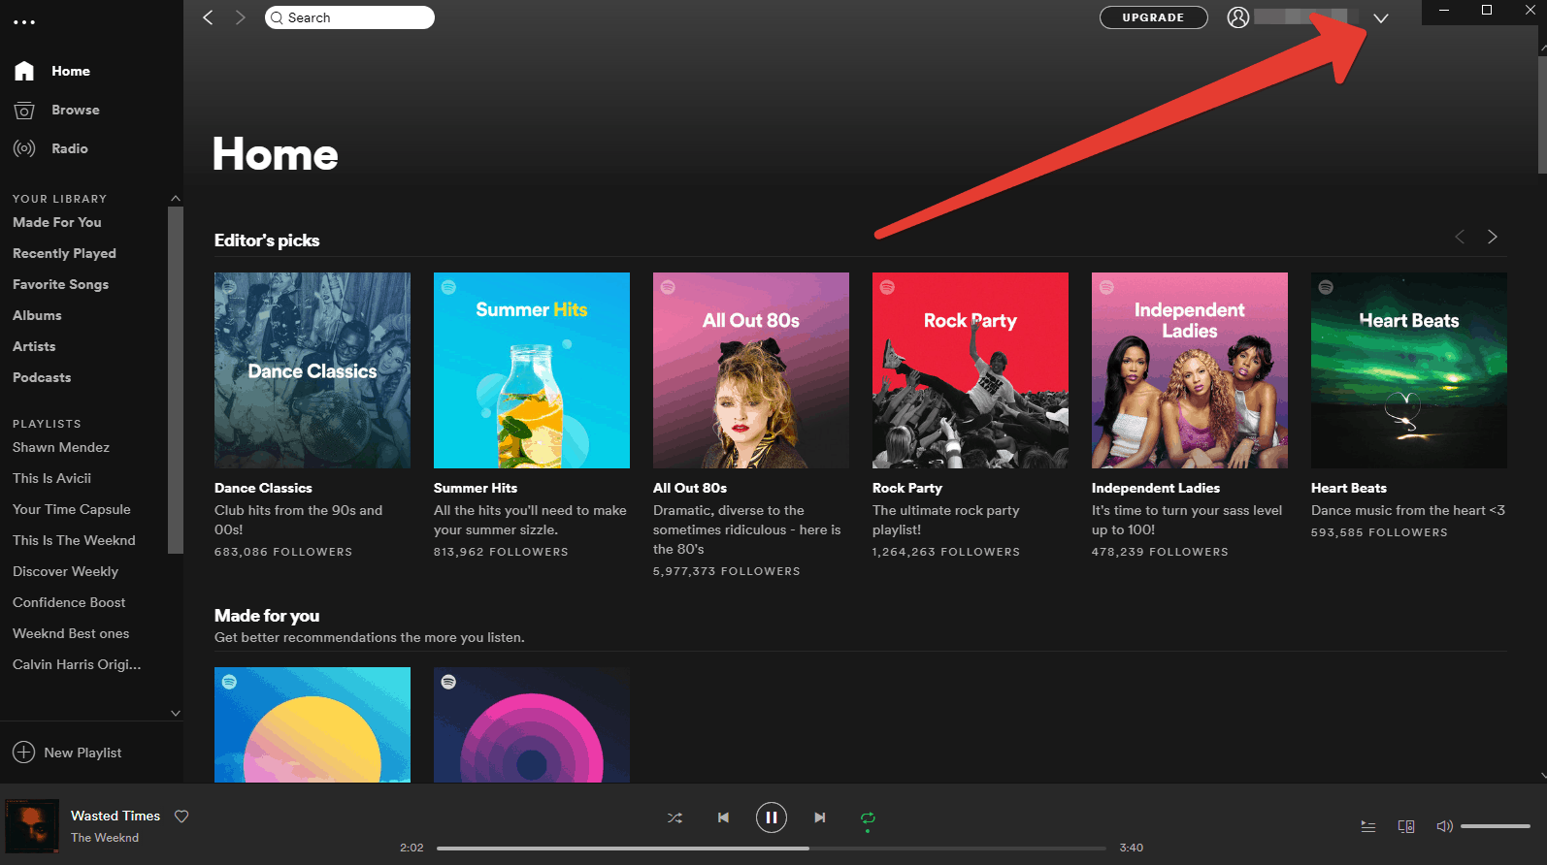Collapse Your Library with the up chevron
This screenshot has width=1547, height=865.
(x=176, y=199)
